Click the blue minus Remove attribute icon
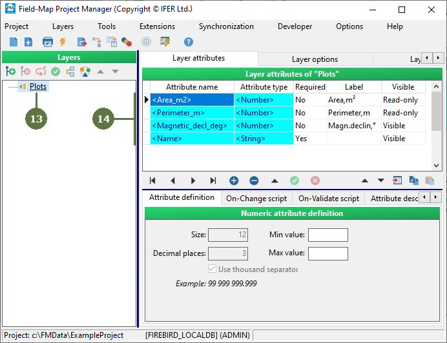 coord(255,181)
